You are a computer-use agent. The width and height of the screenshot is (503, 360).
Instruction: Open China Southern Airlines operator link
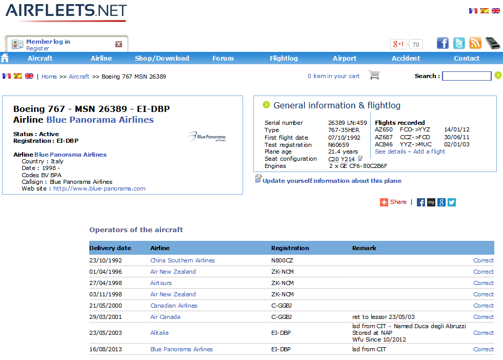coord(183,260)
